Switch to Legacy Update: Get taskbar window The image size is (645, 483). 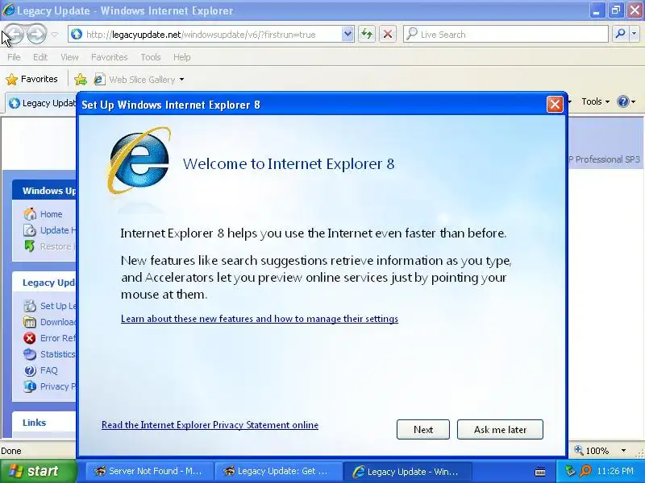[279, 471]
